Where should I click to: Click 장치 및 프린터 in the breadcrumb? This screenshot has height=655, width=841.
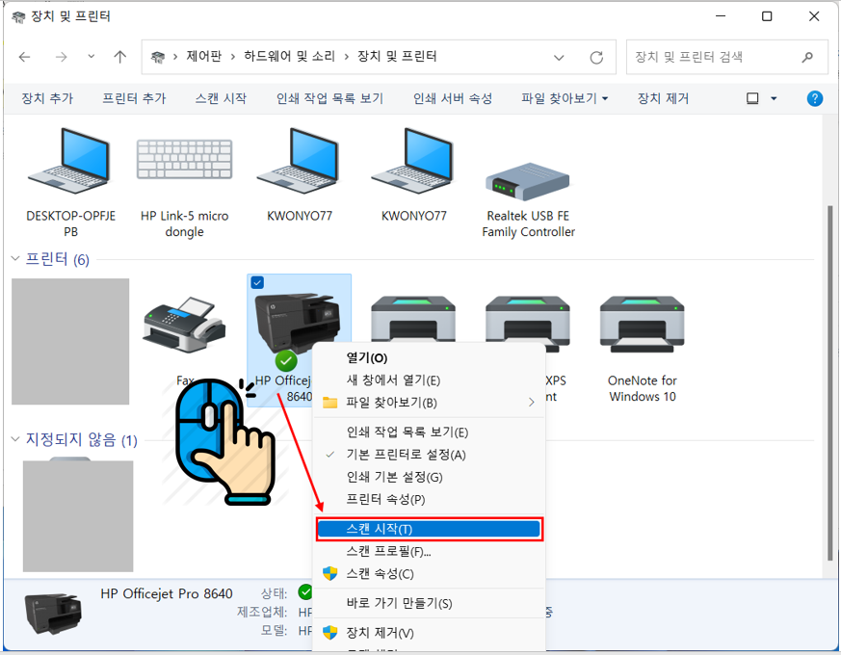point(397,56)
